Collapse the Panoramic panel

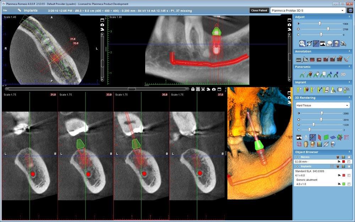(349, 67)
